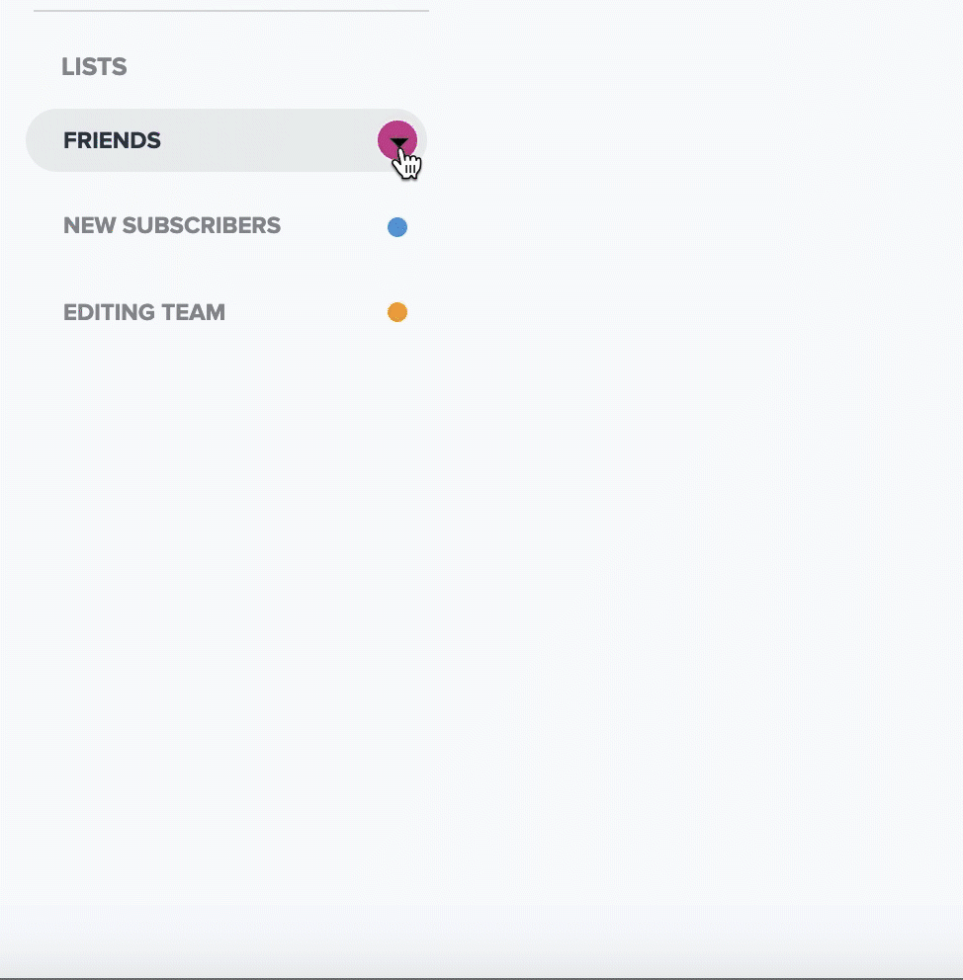The image size is (963, 980).
Task: Open the Friends list dropdown arrow
Action: [398, 143]
